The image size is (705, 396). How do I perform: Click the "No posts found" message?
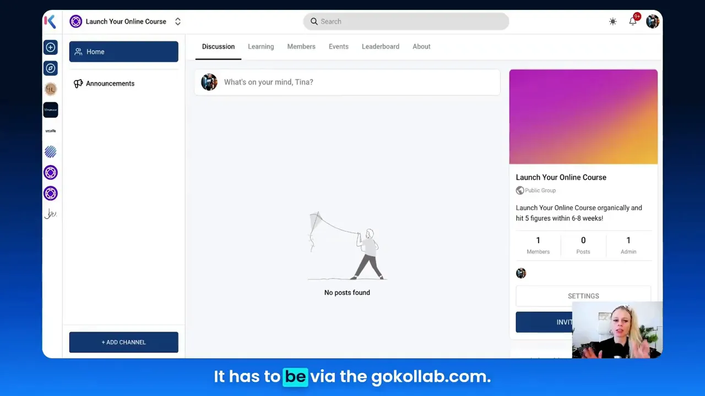[347, 293]
